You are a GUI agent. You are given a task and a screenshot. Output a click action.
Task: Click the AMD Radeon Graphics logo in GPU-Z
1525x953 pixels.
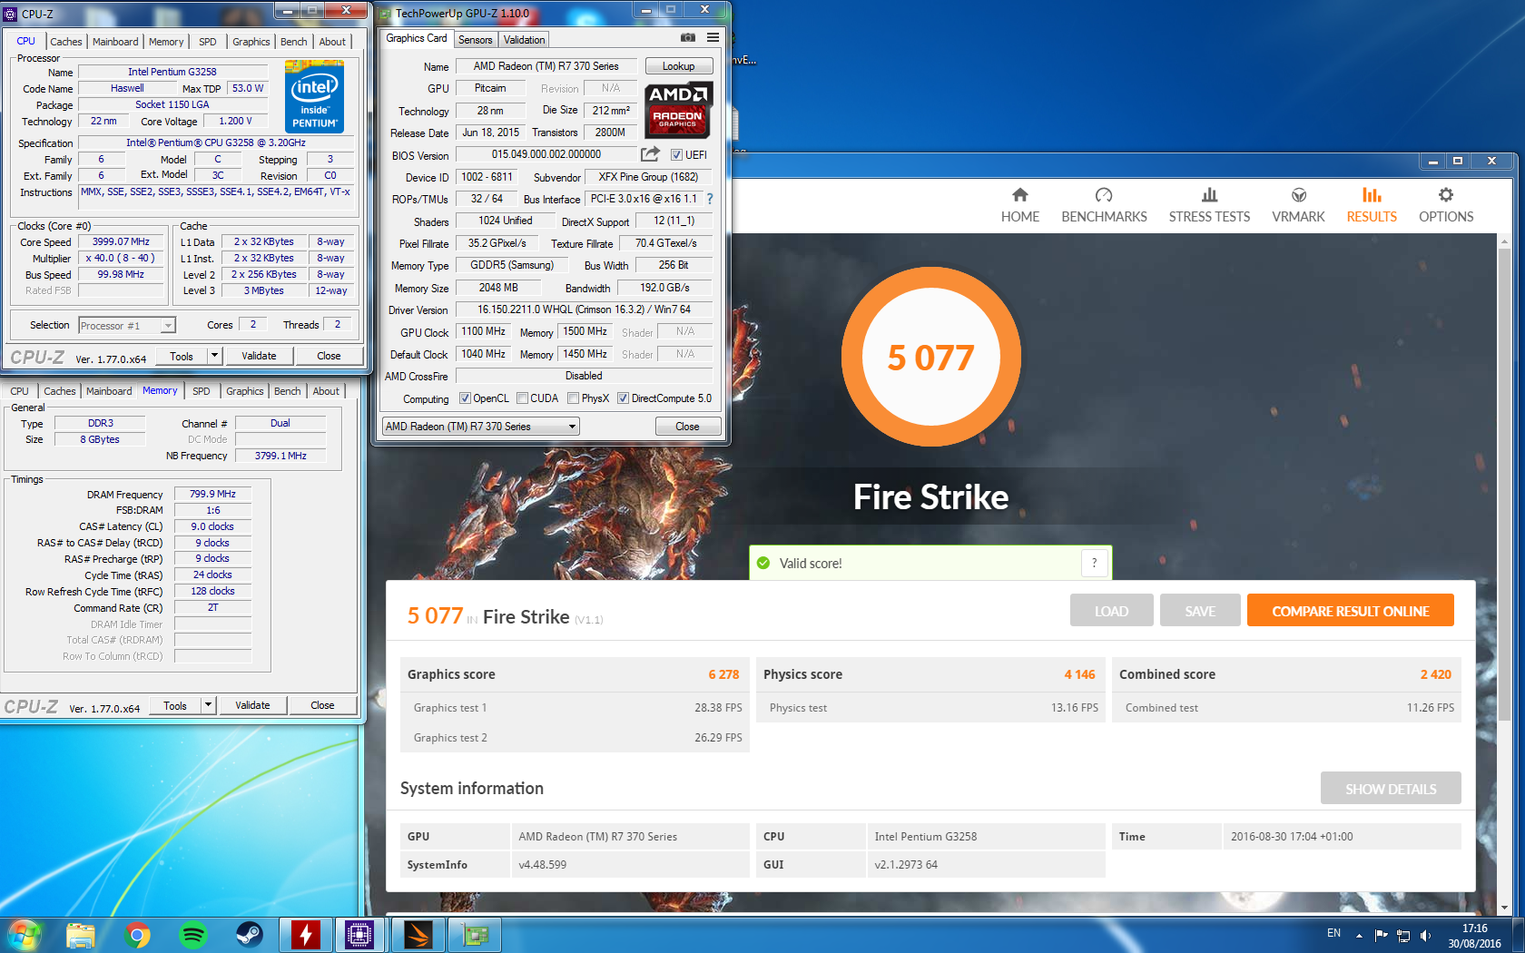pyautogui.click(x=678, y=109)
